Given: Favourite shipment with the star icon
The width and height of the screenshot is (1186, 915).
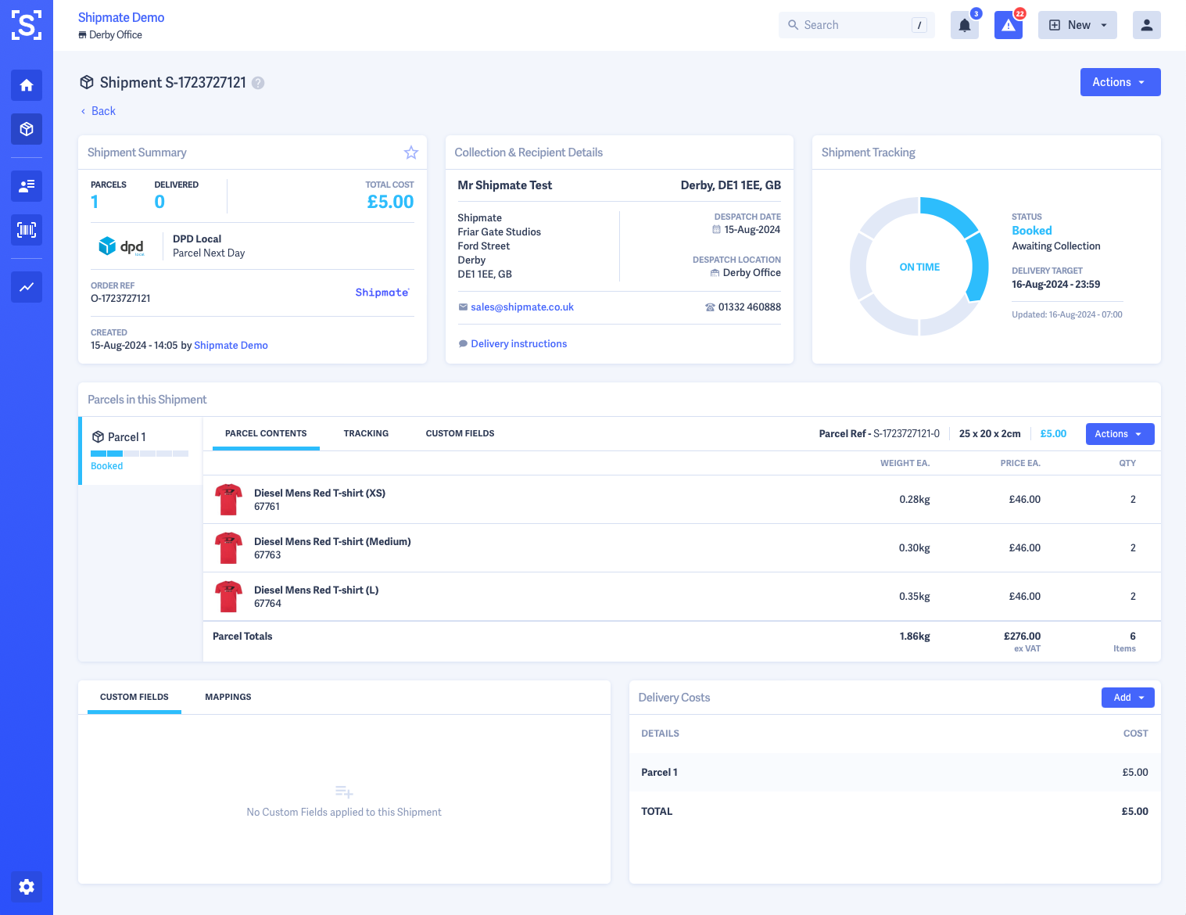Looking at the screenshot, I should point(411,152).
